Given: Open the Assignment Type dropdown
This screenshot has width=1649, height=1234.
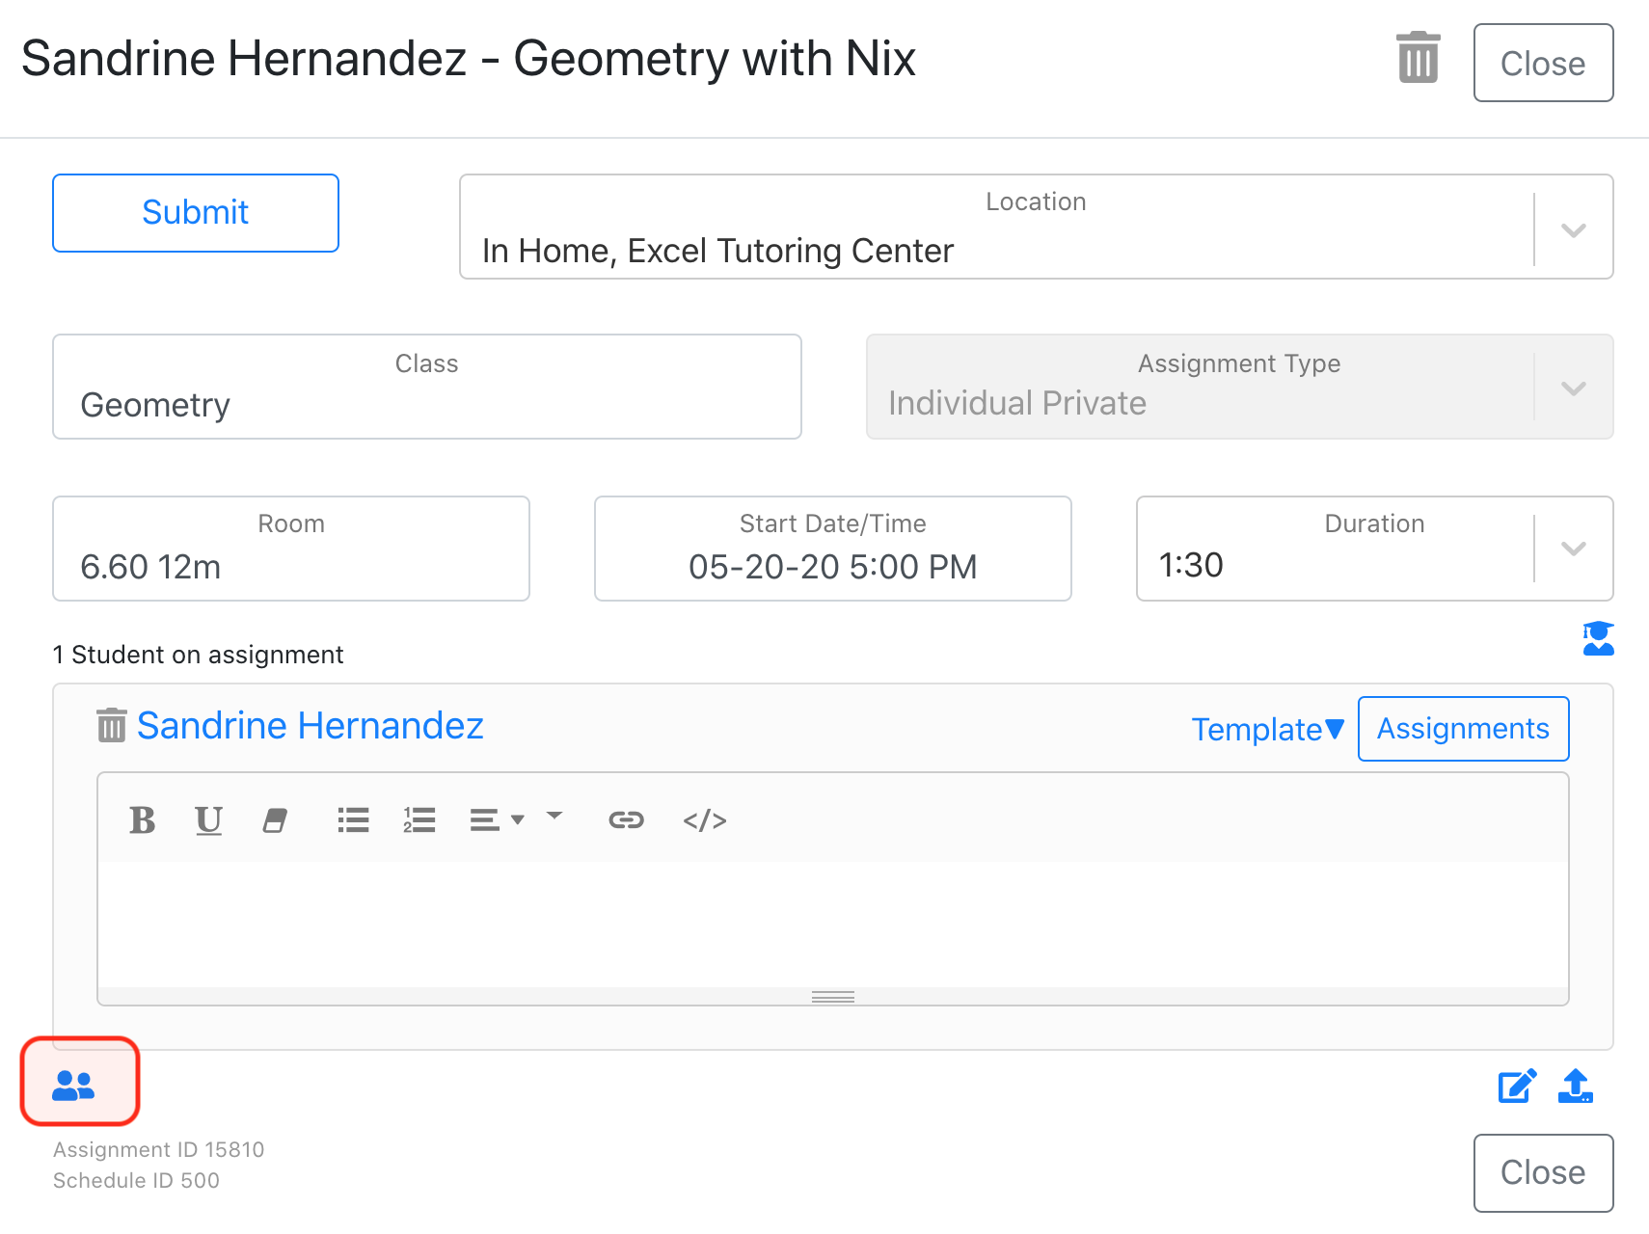Looking at the screenshot, I should pyautogui.click(x=1239, y=387).
